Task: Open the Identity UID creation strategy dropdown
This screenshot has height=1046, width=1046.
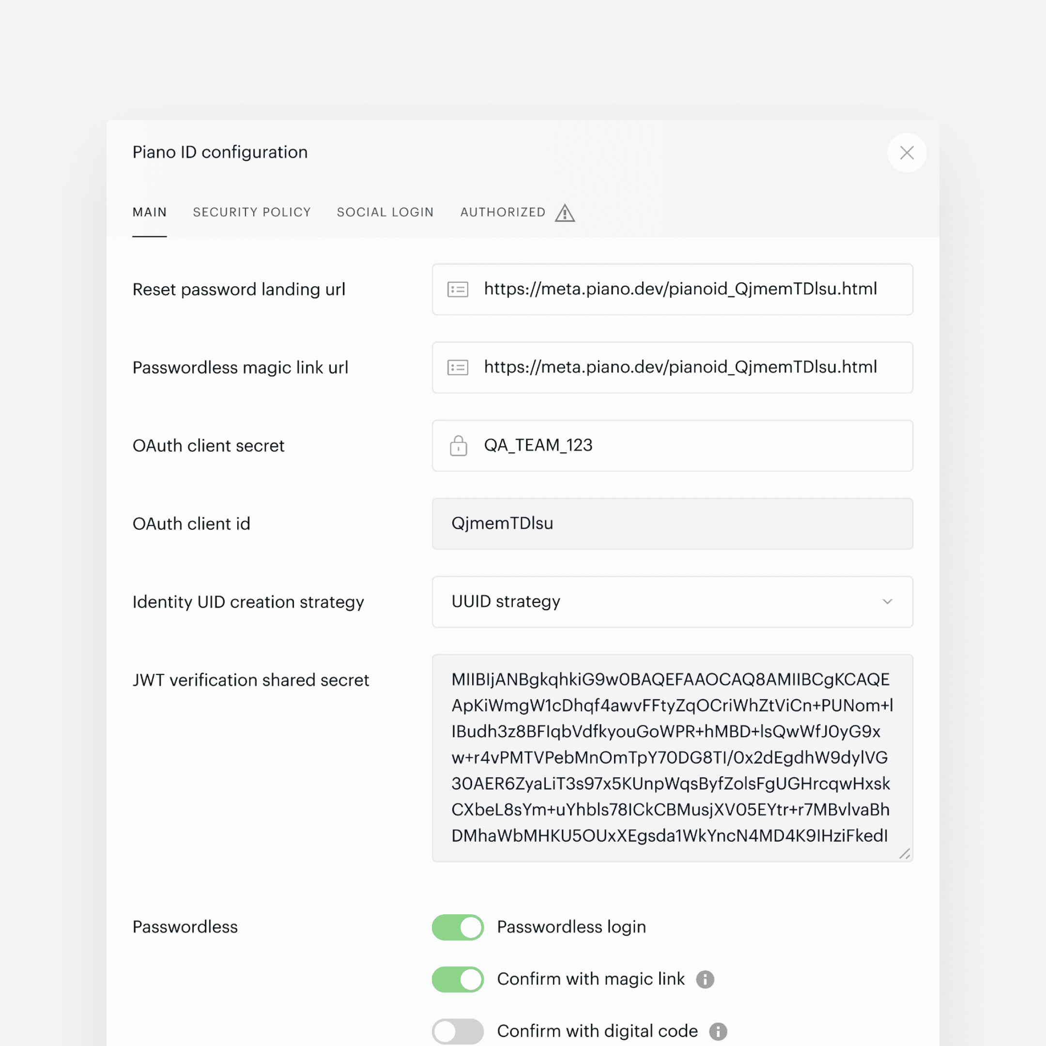Action: [672, 601]
